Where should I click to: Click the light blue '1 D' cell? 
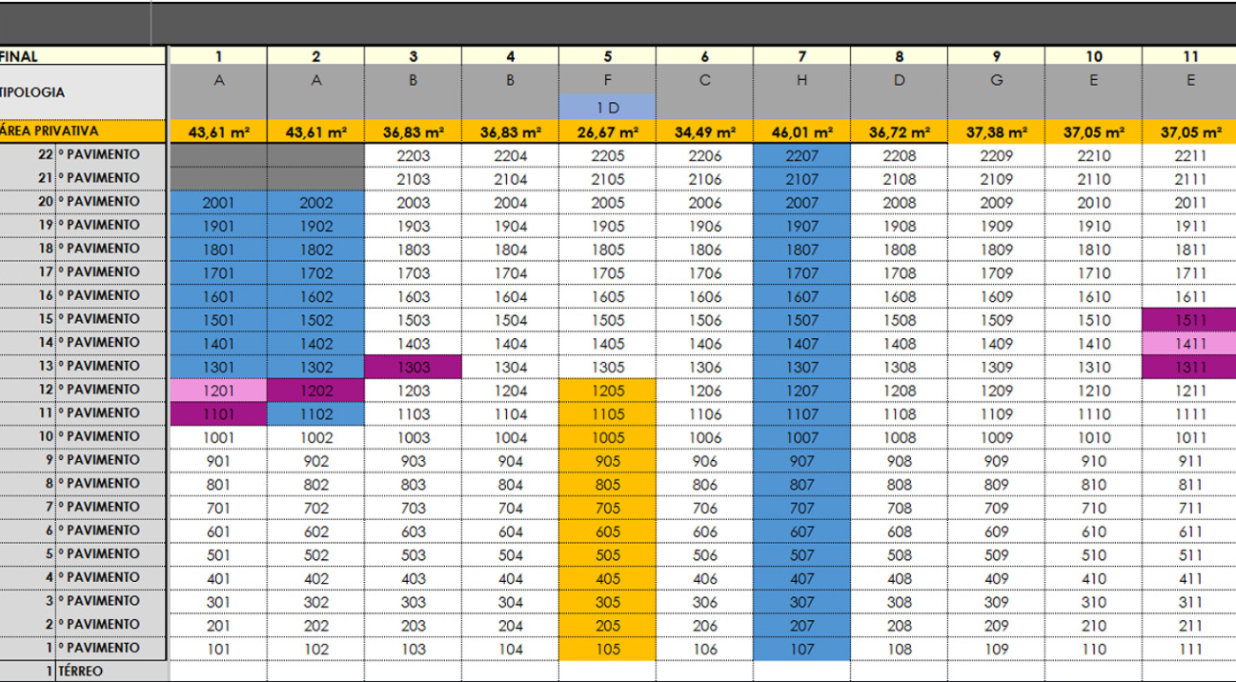pos(607,108)
